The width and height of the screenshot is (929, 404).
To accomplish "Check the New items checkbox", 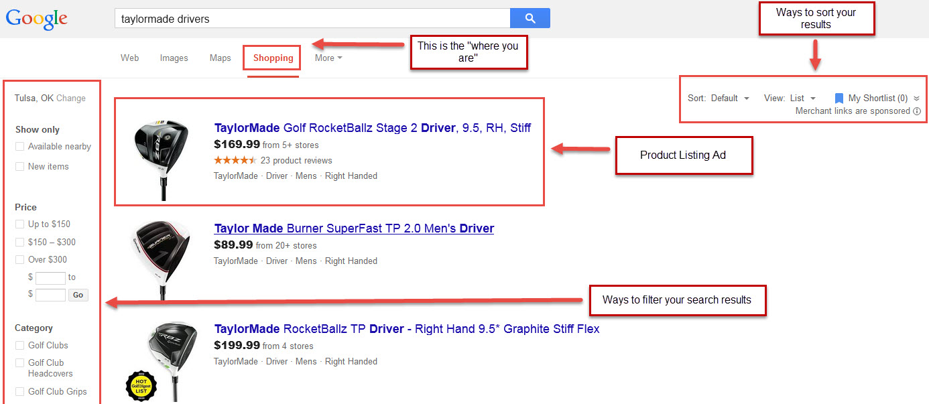I will [21, 166].
